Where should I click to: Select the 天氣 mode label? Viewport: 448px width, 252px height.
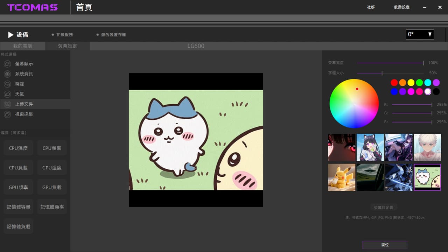coord(20,94)
